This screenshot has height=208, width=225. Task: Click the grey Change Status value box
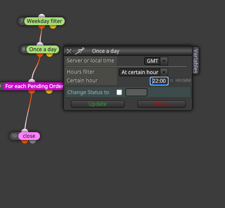[x=136, y=92]
